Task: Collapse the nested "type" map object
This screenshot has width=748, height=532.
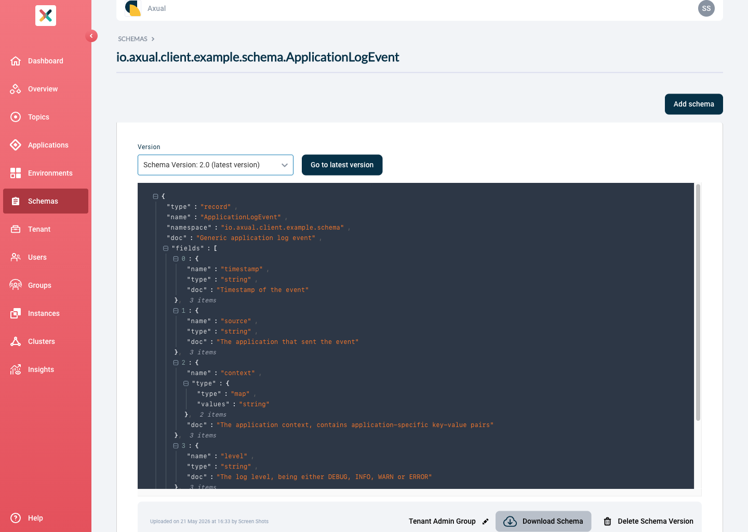Action: 186,383
